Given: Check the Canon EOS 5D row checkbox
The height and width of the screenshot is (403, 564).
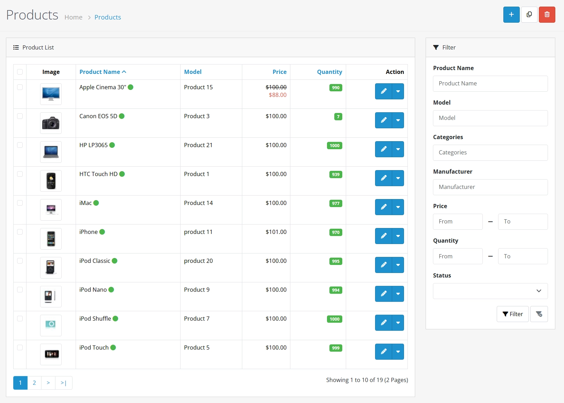Looking at the screenshot, I should pyautogui.click(x=20, y=116).
